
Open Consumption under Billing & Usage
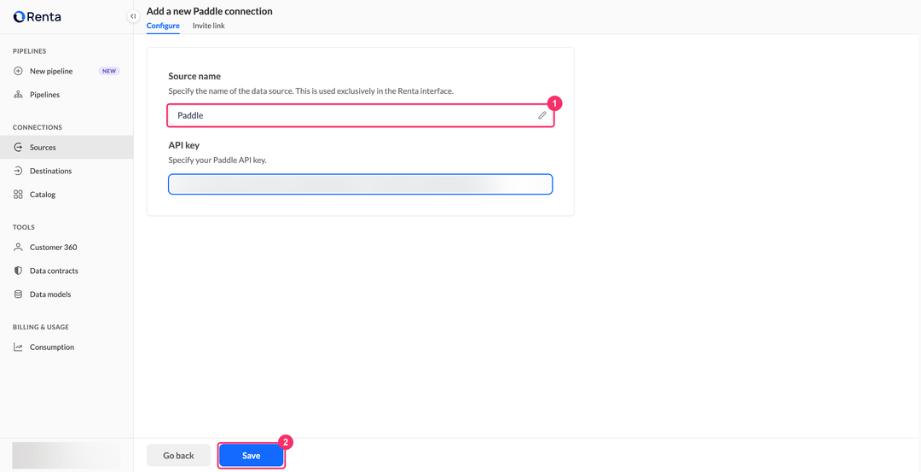coord(67,347)
